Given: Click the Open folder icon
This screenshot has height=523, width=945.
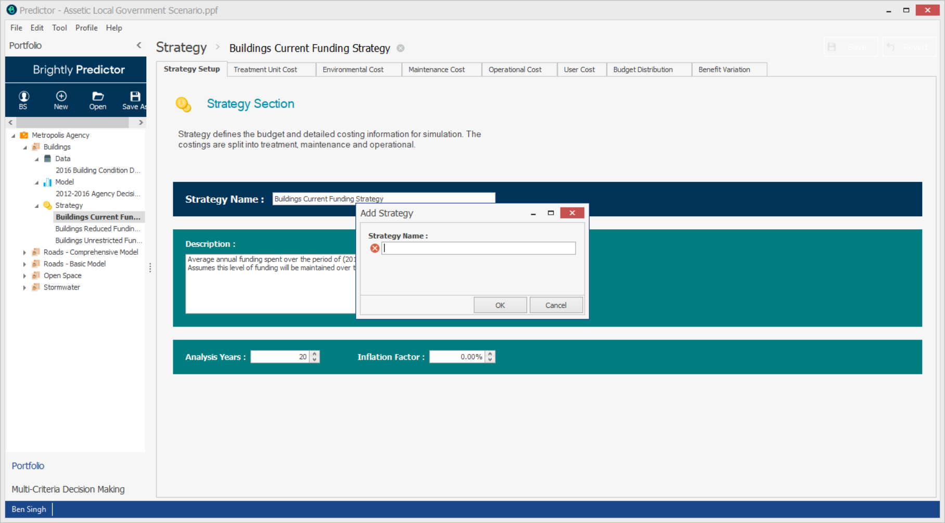Looking at the screenshot, I should click(x=97, y=97).
